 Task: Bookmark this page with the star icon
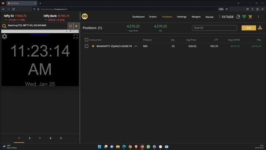coord(227,9)
